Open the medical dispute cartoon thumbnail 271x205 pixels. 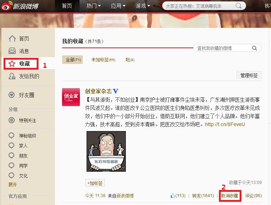(x=106, y=151)
